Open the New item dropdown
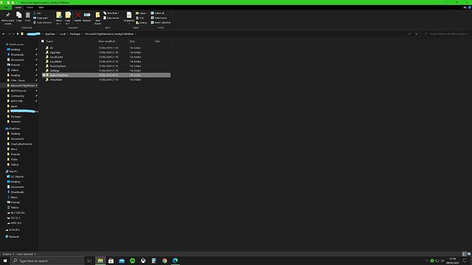 click(112, 13)
